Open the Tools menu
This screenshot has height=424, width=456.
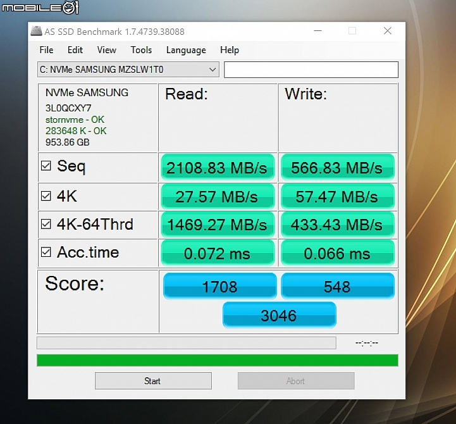(x=141, y=50)
